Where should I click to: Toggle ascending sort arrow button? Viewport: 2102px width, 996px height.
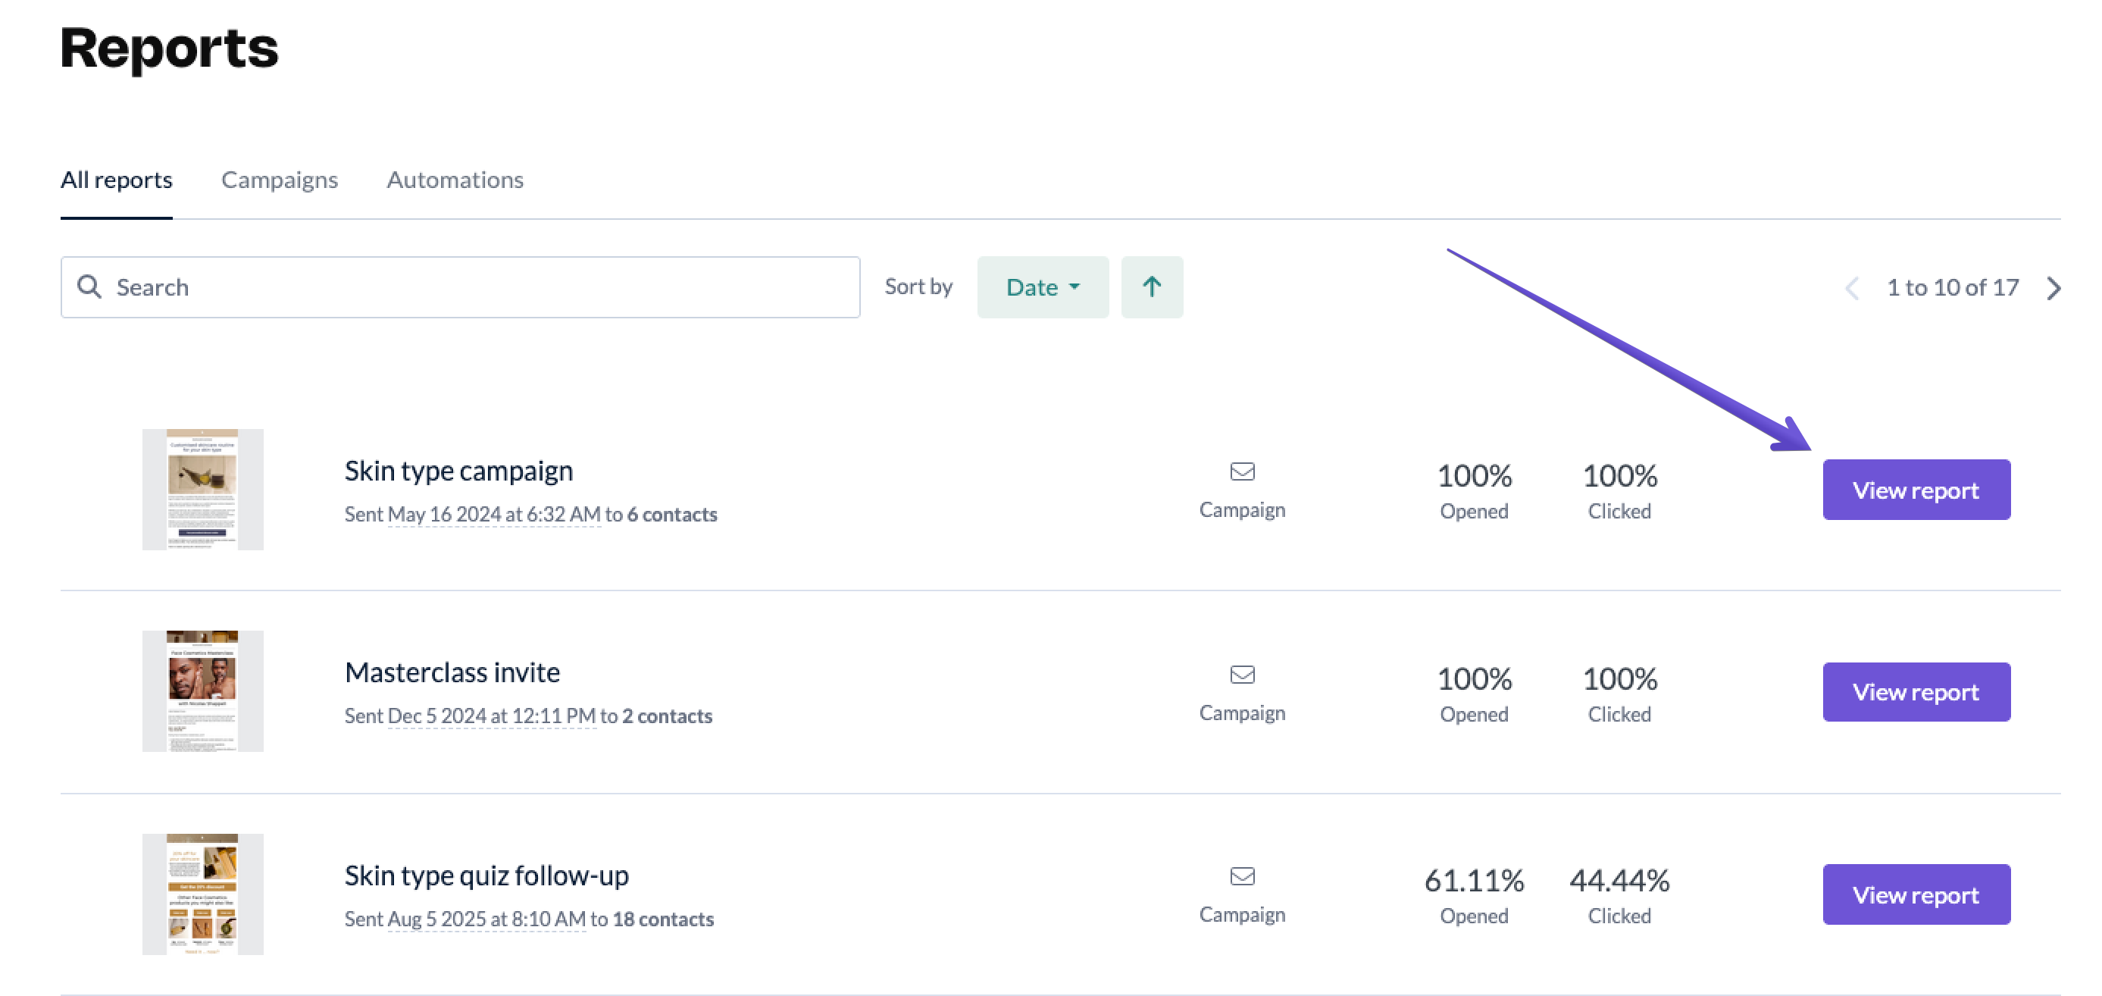pyautogui.click(x=1151, y=287)
